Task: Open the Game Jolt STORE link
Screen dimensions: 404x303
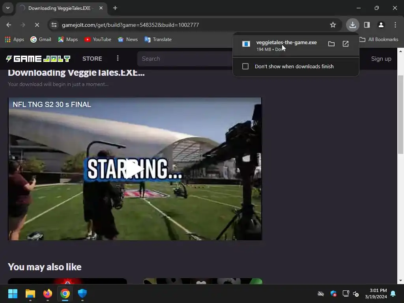Action: (92, 59)
